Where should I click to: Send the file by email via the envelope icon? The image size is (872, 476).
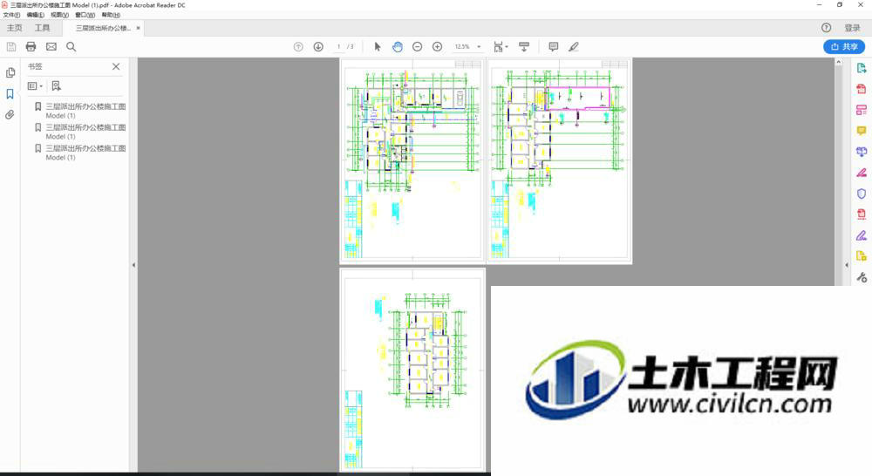[51, 47]
